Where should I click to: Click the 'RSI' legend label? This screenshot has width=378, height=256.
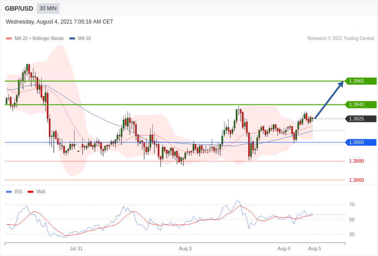[x=18, y=192]
